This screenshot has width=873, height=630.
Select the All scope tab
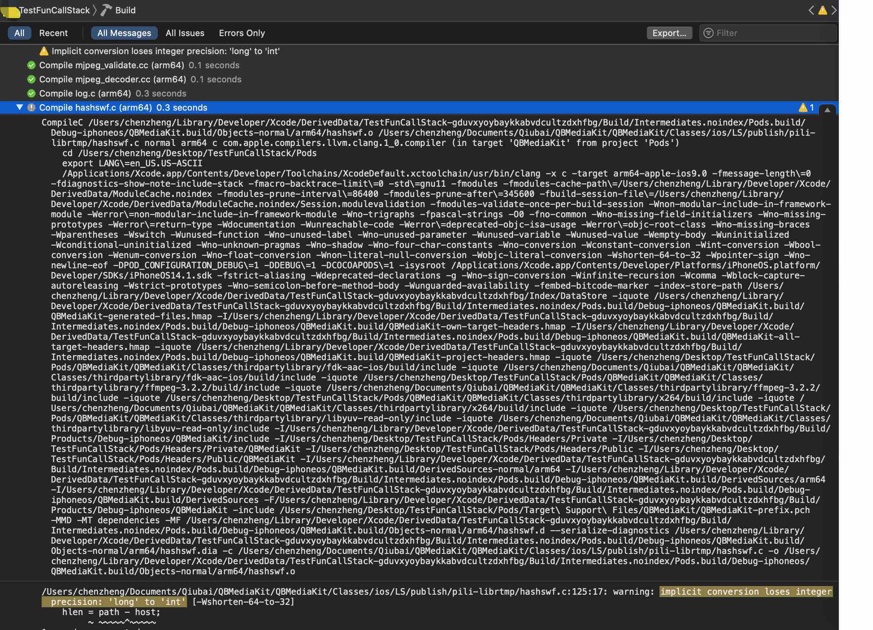pos(19,33)
